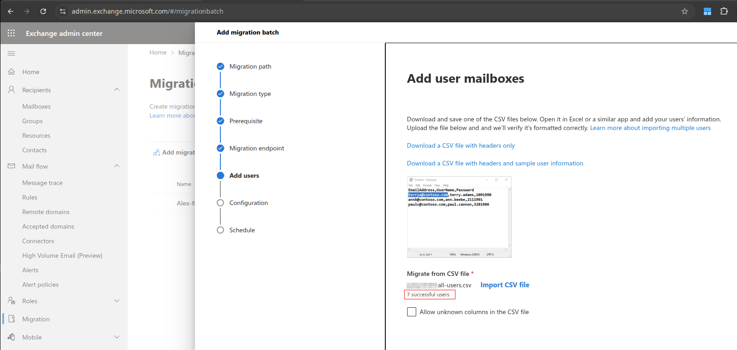The image size is (737, 350).
Task: Open Accepted domains in the sidebar
Action: pyautogui.click(x=48, y=226)
